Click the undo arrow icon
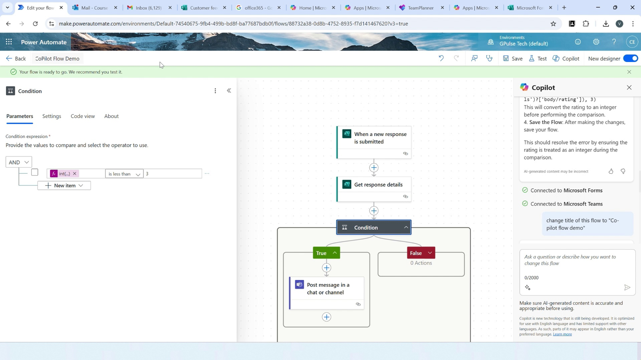The image size is (641, 360). pyautogui.click(x=441, y=58)
